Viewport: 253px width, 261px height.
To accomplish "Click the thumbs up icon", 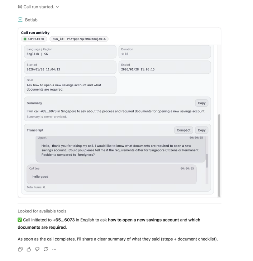I will (x=29, y=249).
